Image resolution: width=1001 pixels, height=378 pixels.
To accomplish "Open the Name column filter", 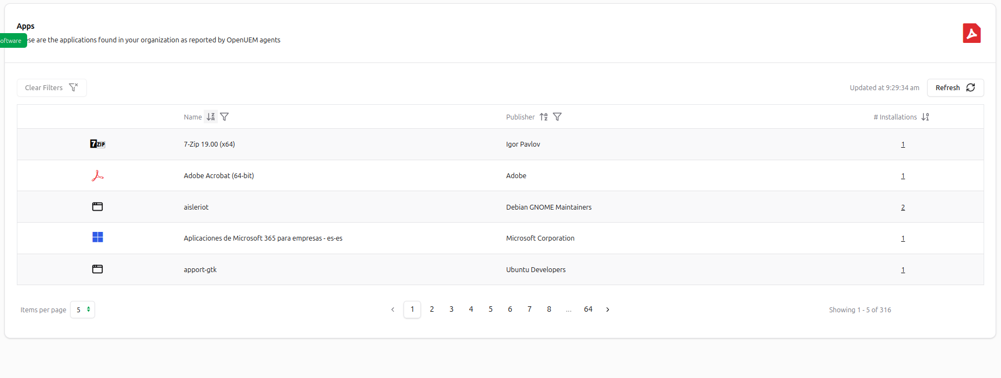I will (x=225, y=116).
